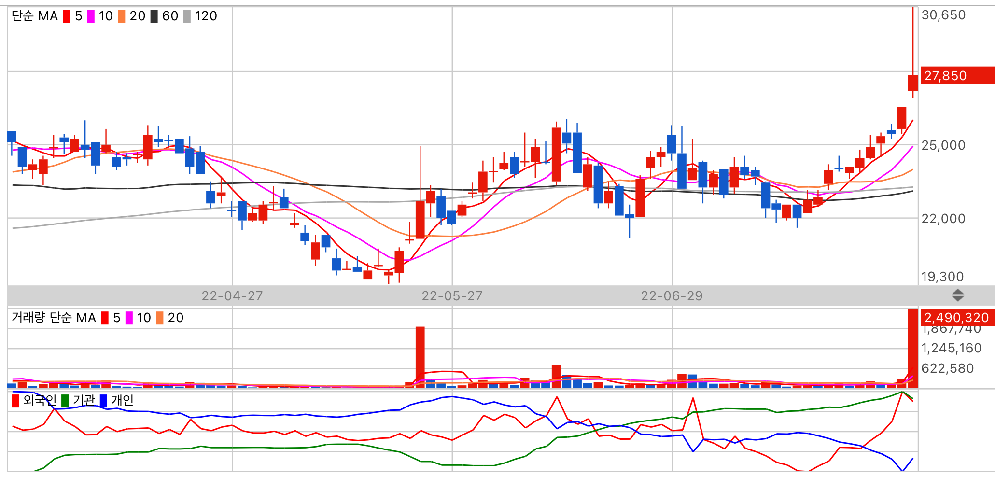Click the latest tall red volume bar
The height and width of the screenshot is (477, 995).
[x=912, y=348]
